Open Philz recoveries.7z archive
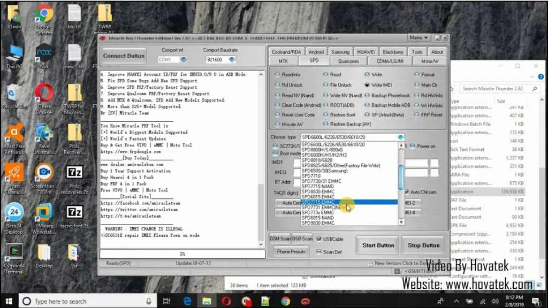548x308 pixels. [x=74, y=179]
